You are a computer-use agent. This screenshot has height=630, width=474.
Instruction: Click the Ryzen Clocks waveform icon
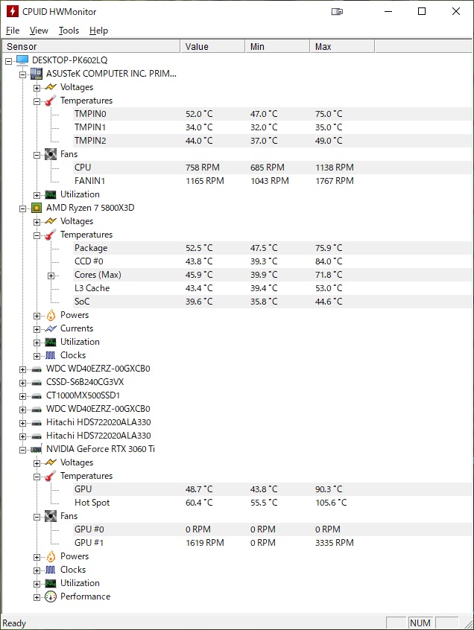[x=51, y=355]
